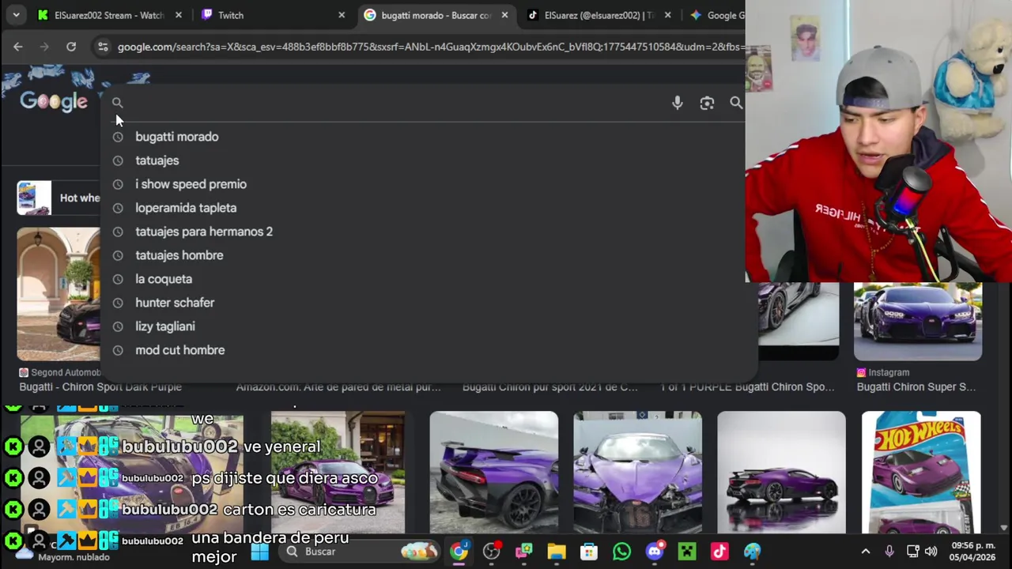
Task: Click the page scrollbar down arrow
Action: click(x=1004, y=528)
